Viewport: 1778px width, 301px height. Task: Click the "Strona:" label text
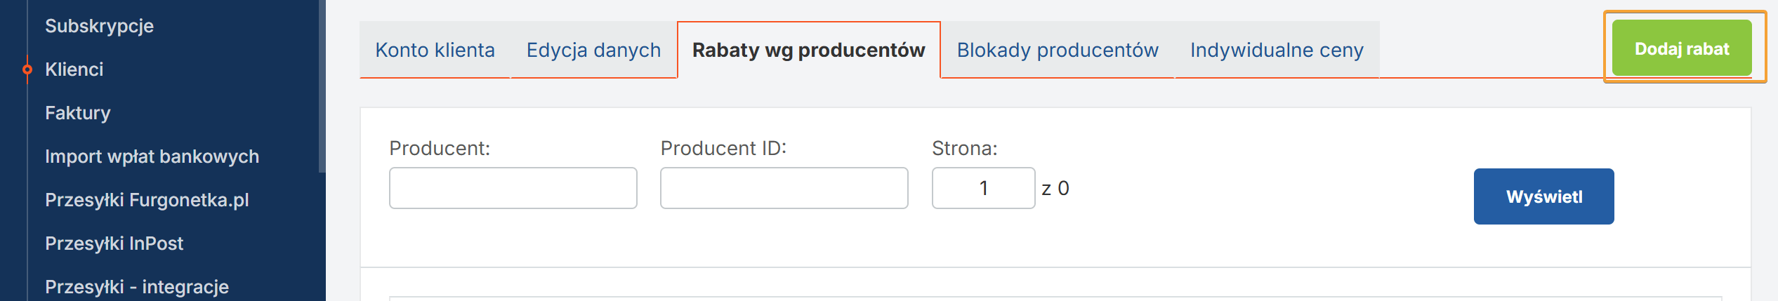pyautogui.click(x=964, y=149)
